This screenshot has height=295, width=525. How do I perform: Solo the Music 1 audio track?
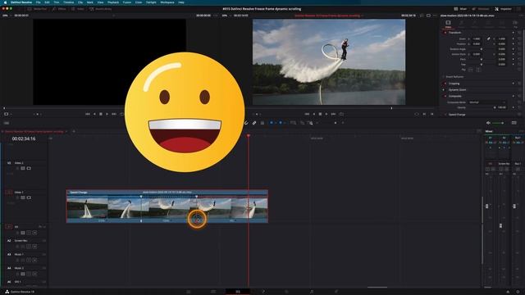coord(29,261)
